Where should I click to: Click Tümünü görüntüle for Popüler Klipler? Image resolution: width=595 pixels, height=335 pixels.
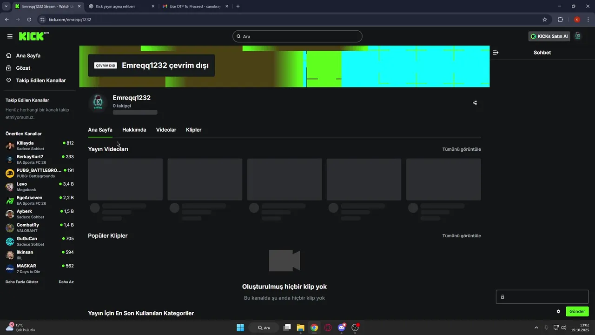[x=462, y=236]
